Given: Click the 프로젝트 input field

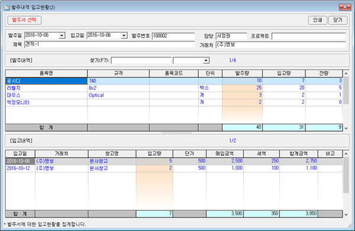Looking at the screenshot, I should (309, 36).
